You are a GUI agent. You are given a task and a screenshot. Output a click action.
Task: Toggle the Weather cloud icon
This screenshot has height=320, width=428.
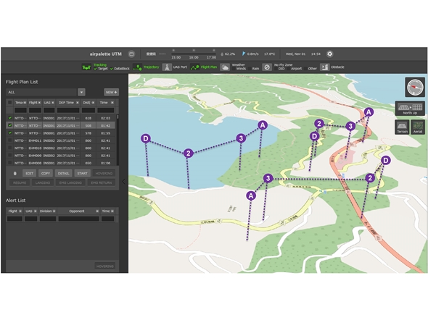(225, 67)
